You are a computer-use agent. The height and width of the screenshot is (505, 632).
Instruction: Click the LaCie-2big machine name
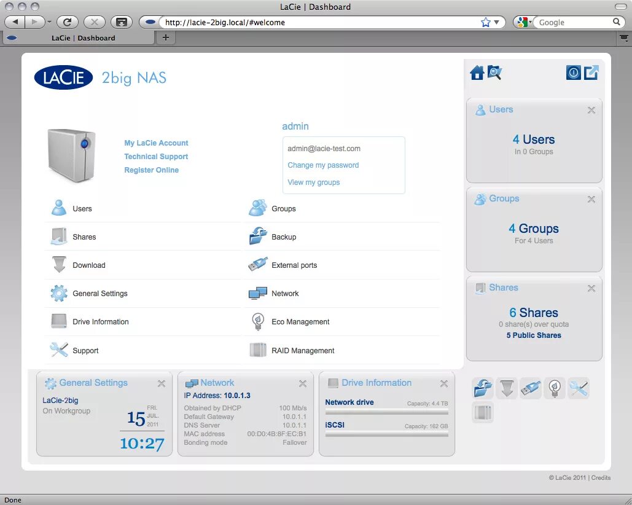[x=60, y=400]
